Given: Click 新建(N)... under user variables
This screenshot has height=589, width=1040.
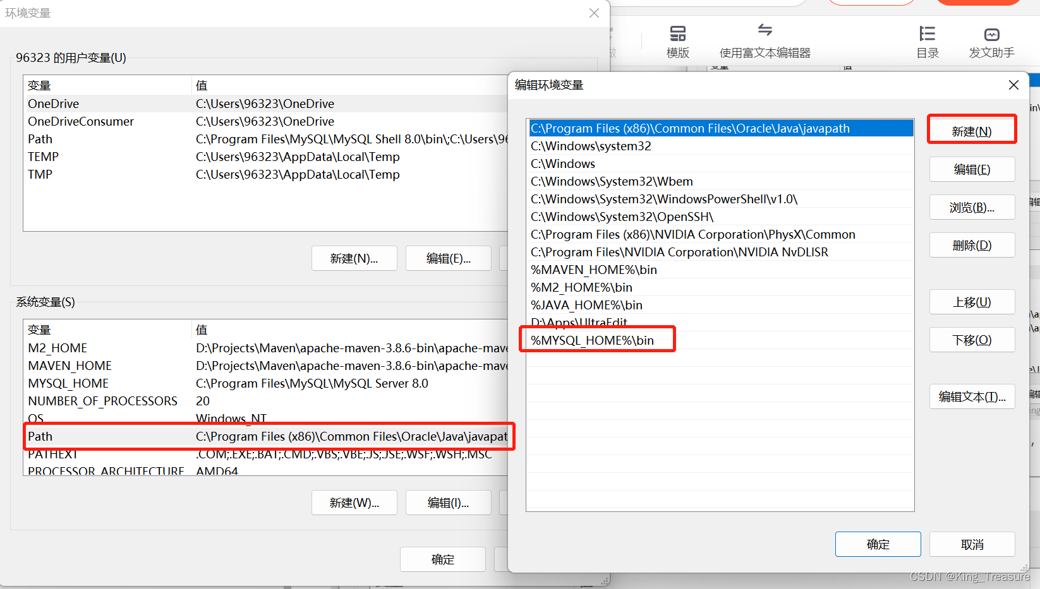Looking at the screenshot, I should [x=354, y=258].
